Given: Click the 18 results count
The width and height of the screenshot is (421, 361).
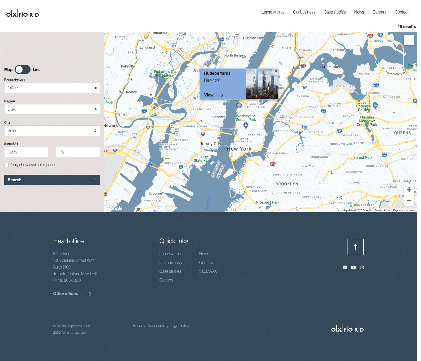Looking at the screenshot, I should (x=407, y=27).
